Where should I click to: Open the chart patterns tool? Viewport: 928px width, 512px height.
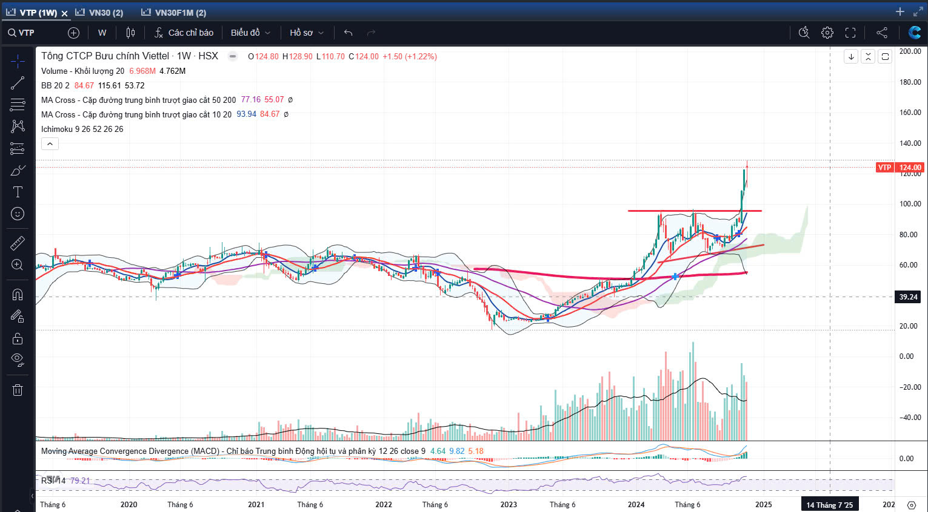18,126
